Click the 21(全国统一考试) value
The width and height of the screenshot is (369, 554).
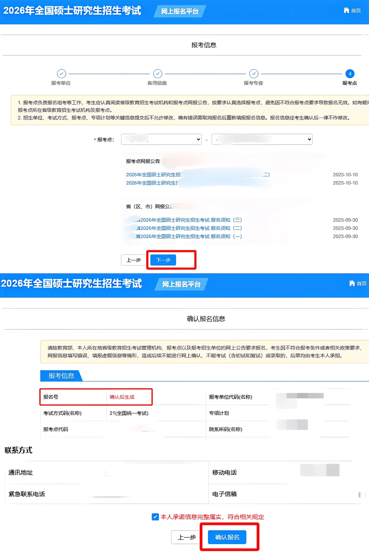(129, 413)
